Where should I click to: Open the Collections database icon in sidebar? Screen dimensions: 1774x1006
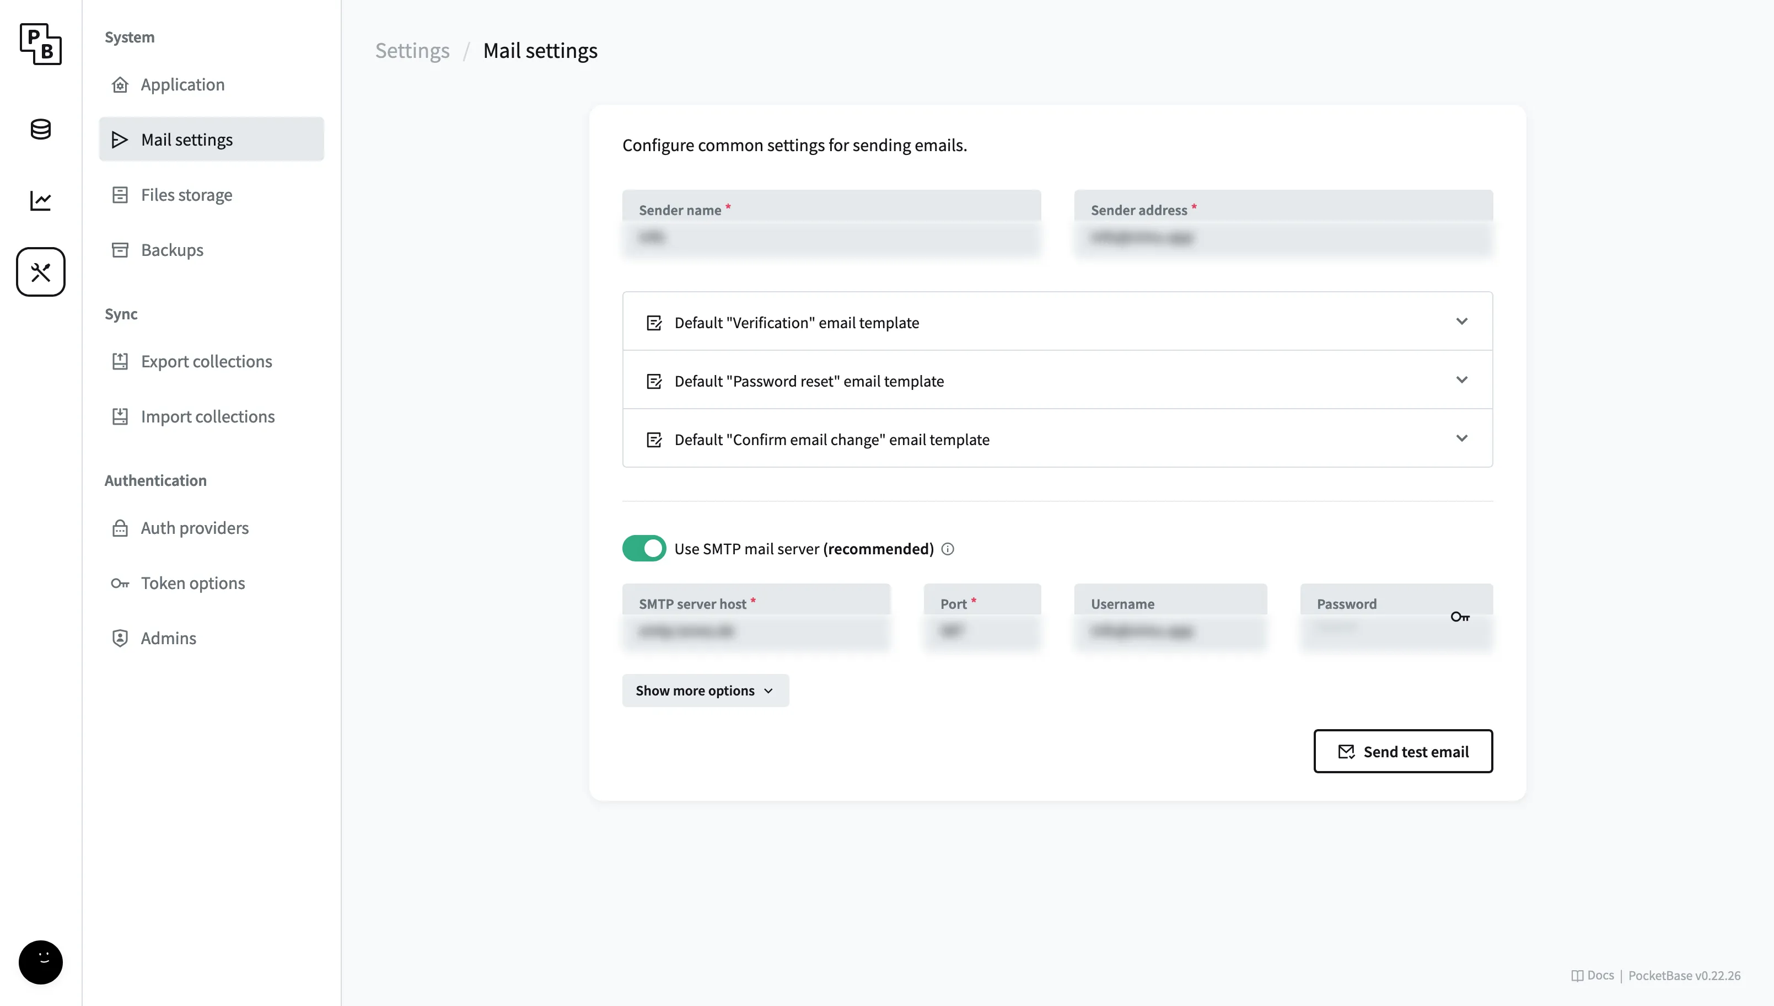pyautogui.click(x=40, y=130)
